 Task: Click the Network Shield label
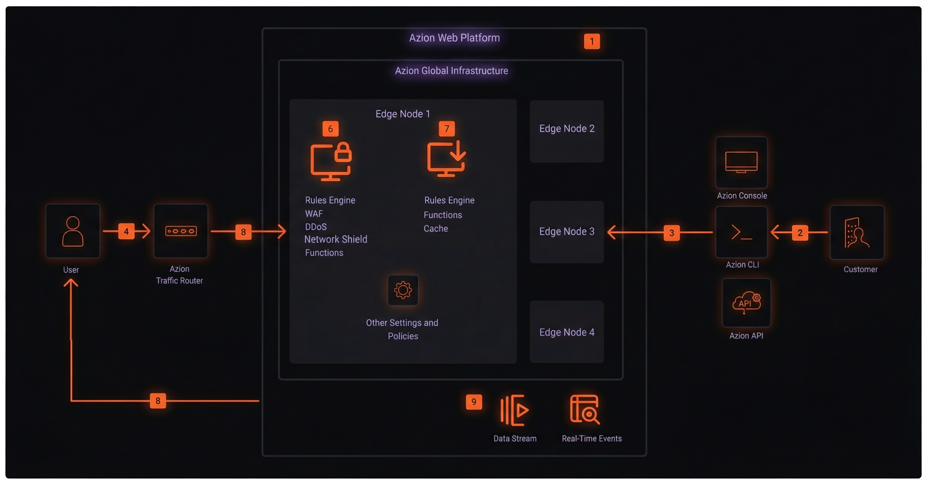(x=336, y=239)
